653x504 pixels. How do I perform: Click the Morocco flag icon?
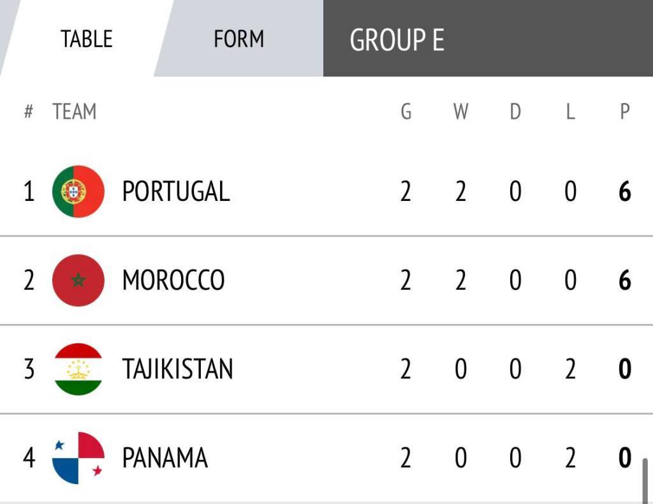coord(78,280)
